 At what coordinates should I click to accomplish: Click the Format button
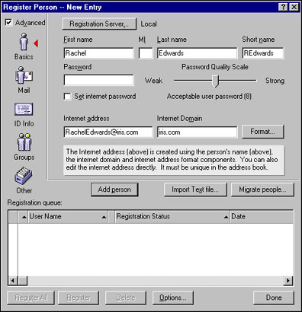click(262, 132)
